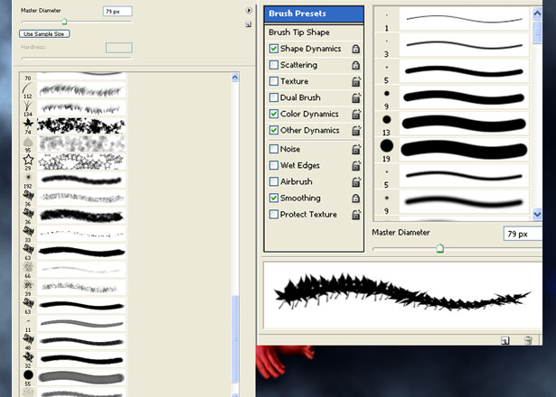Select the maple leaf brush preset 74

(72, 126)
